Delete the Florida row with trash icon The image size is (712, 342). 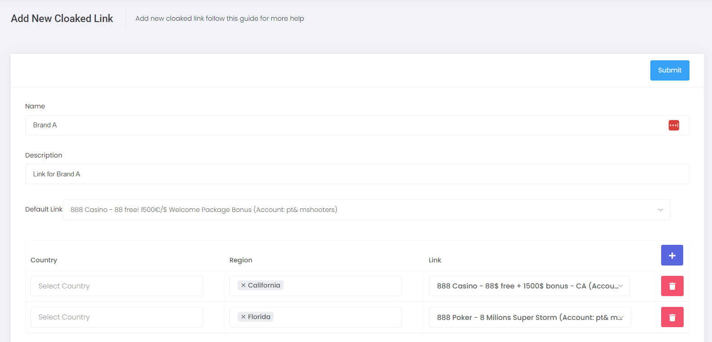tap(672, 317)
